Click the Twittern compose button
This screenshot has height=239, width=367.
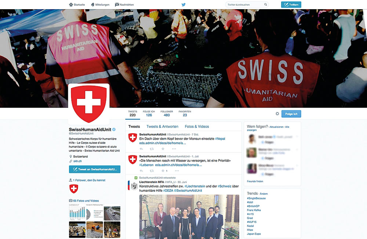pyautogui.click(x=291, y=4)
